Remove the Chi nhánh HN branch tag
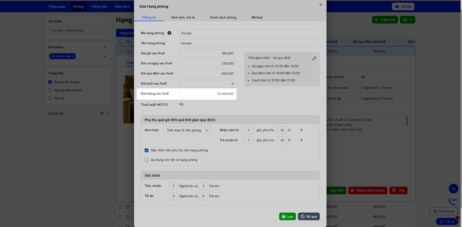Image resolution: width=462 pixels, height=227 pixels. coord(73,56)
